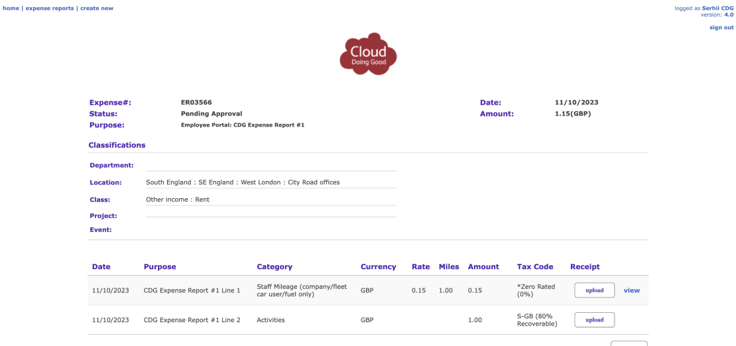This screenshot has height=346, width=736.
Task: Upload a receipt for the Activities line
Action: click(x=594, y=320)
